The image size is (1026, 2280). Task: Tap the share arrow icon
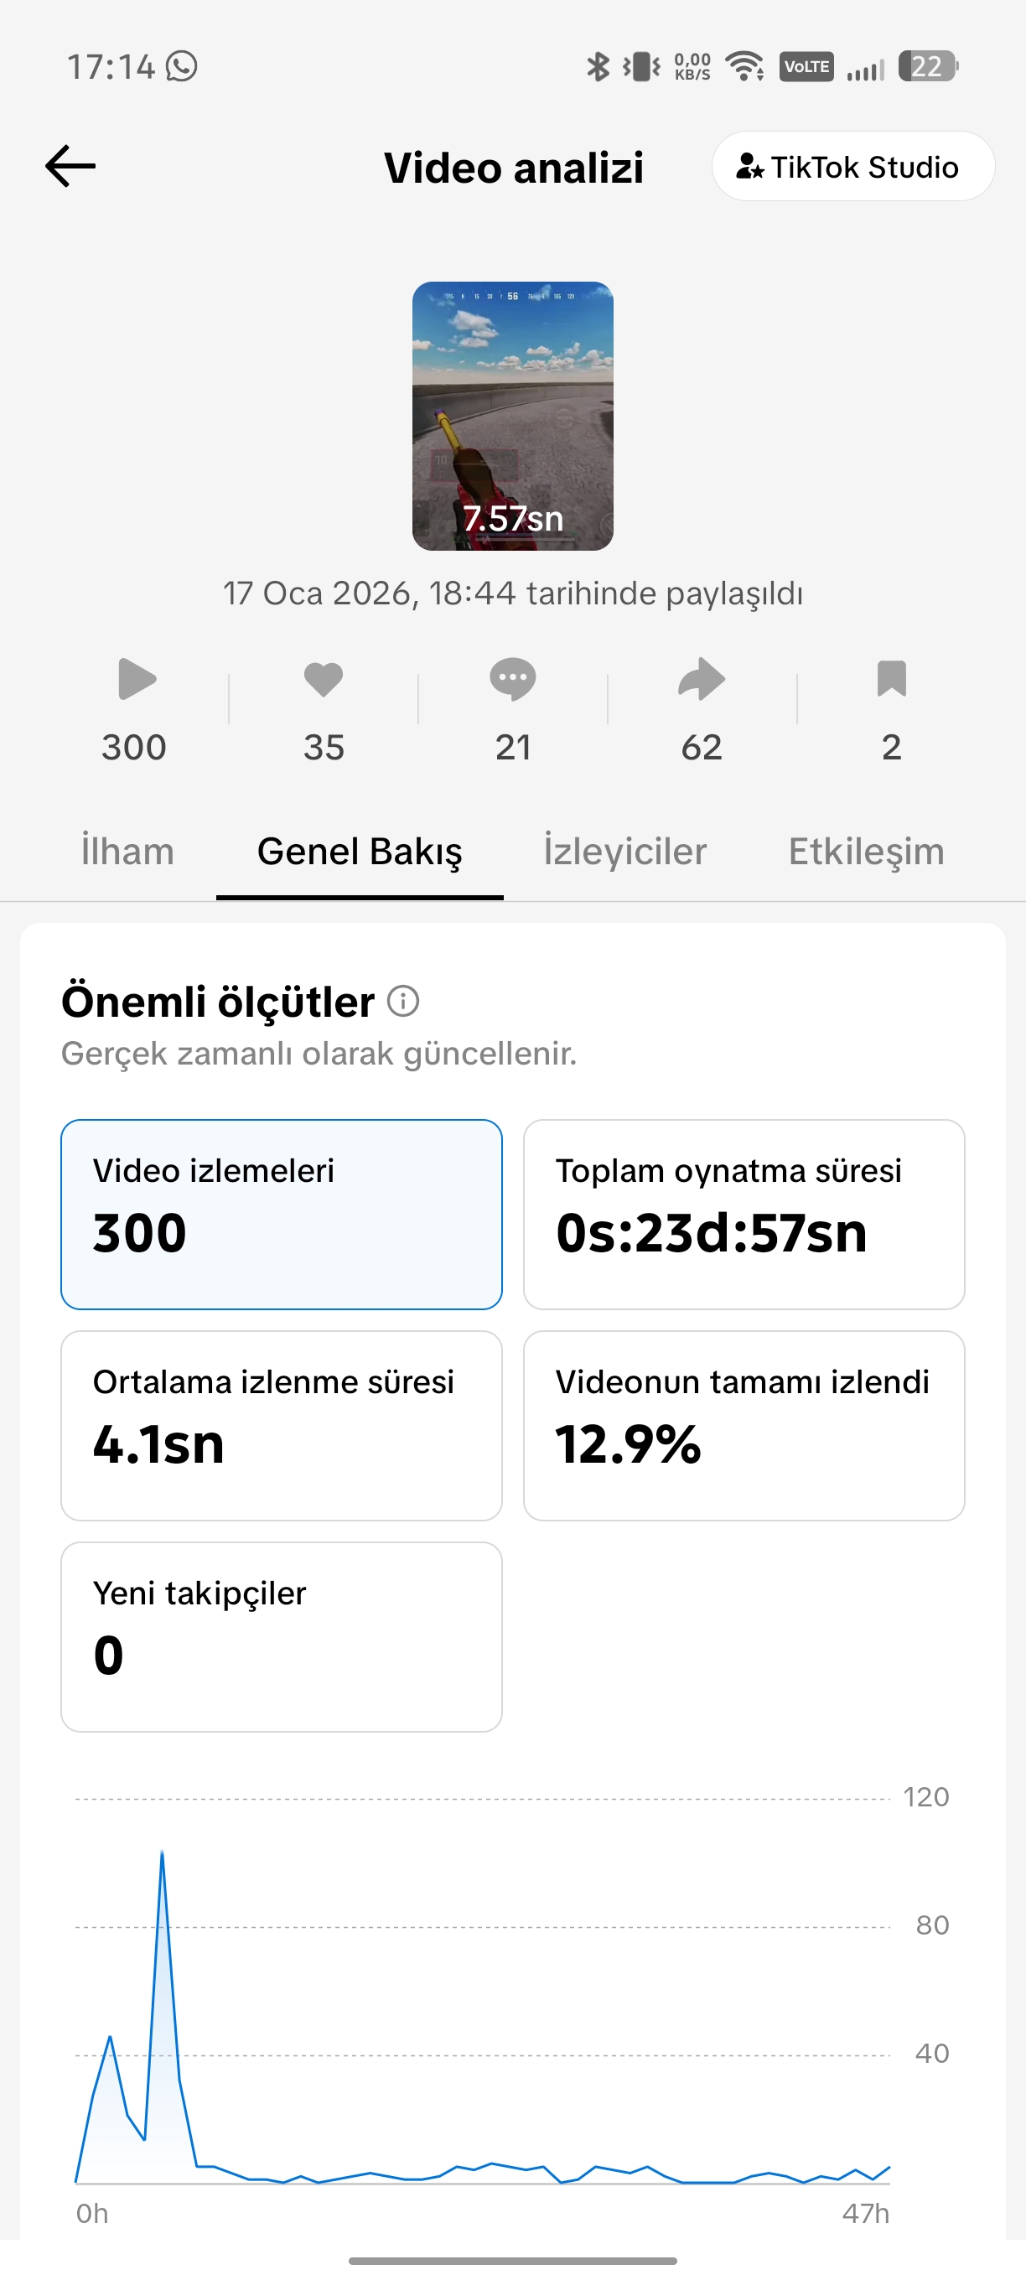click(x=702, y=680)
